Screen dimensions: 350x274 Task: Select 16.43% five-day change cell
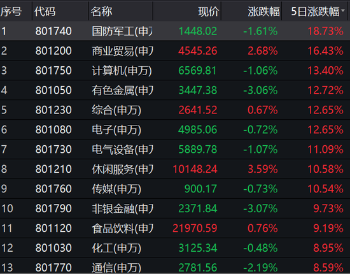pyautogui.click(x=325, y=51)
